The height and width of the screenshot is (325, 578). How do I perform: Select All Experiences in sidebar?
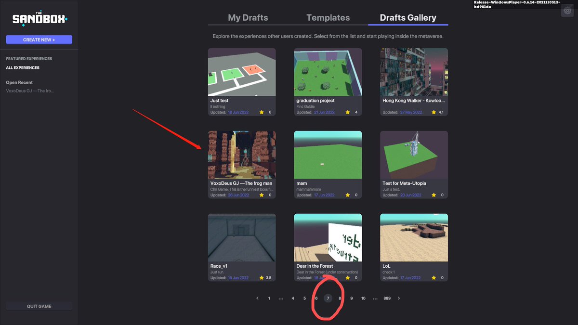click(23, 68)
